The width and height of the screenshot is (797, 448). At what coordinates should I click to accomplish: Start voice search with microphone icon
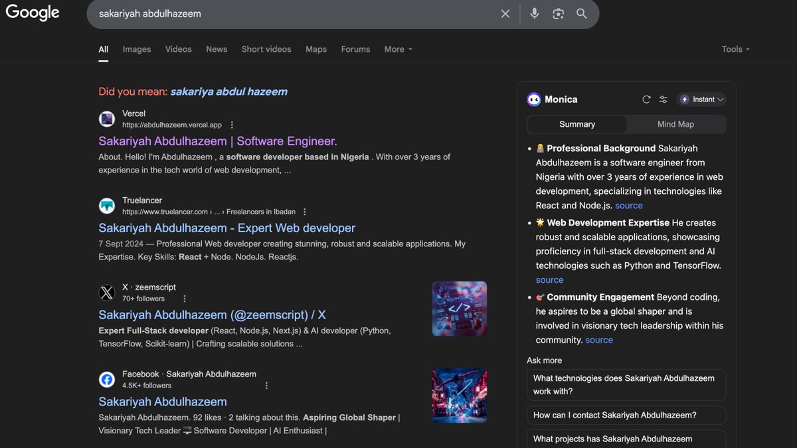(535, 14)
